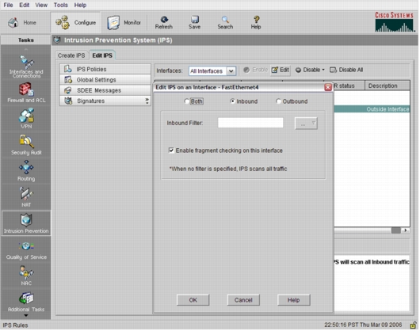This screenshot has width=420, height=331.
Task: Open the Tools menu
Action: coord(60,5)
